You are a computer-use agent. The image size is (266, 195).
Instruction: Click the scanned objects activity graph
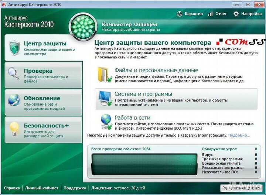coord(144,164)
